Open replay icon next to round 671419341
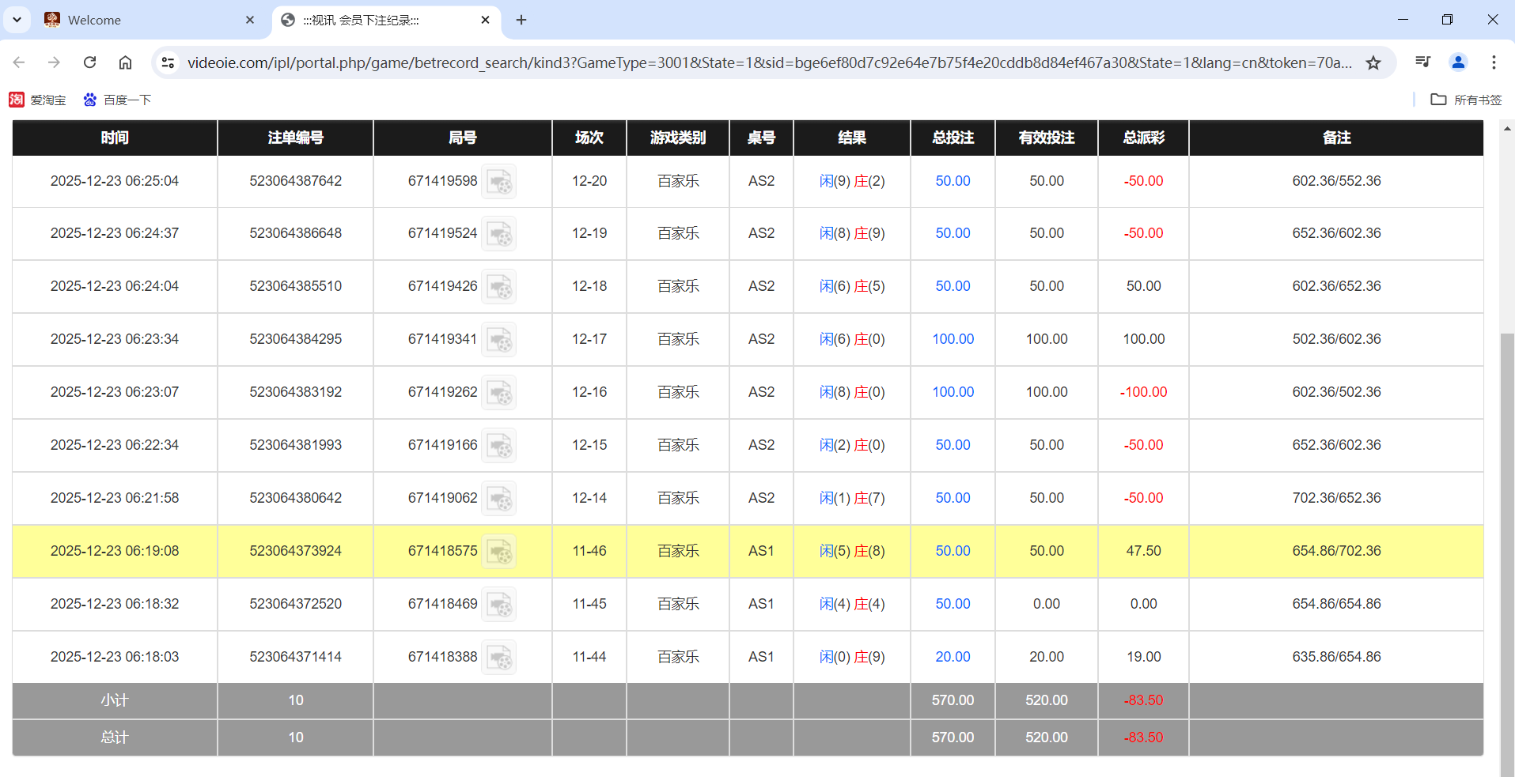 pos(499,339)
